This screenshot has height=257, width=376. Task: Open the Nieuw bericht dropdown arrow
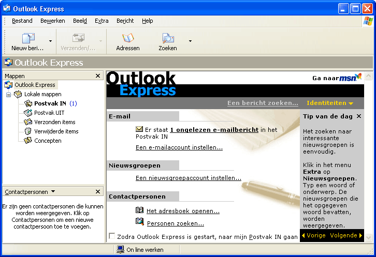(x=50, y=41)
